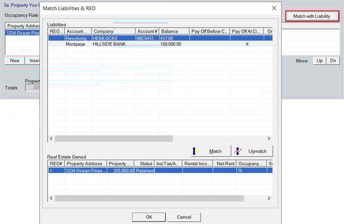Screen dimensions: 344x224
Task: Click Property ... value column header
Action: click(120, 164)
